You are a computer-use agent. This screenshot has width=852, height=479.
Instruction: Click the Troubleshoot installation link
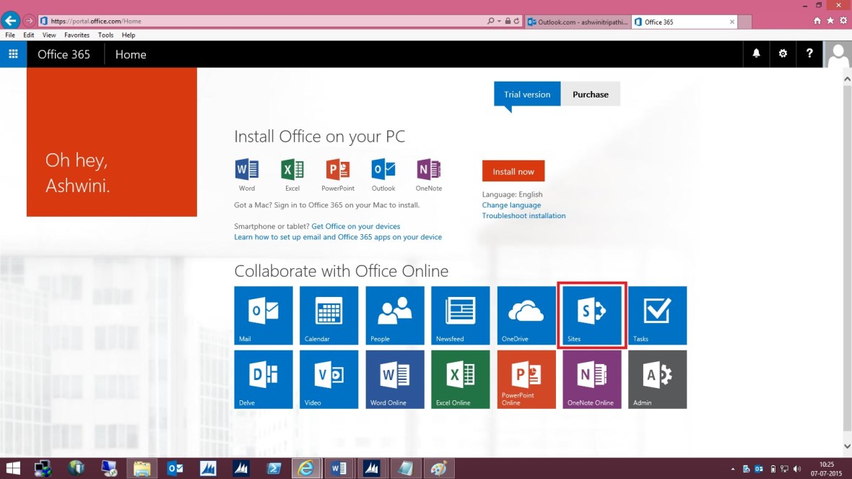pyautogui.click(x=523, y=215)
